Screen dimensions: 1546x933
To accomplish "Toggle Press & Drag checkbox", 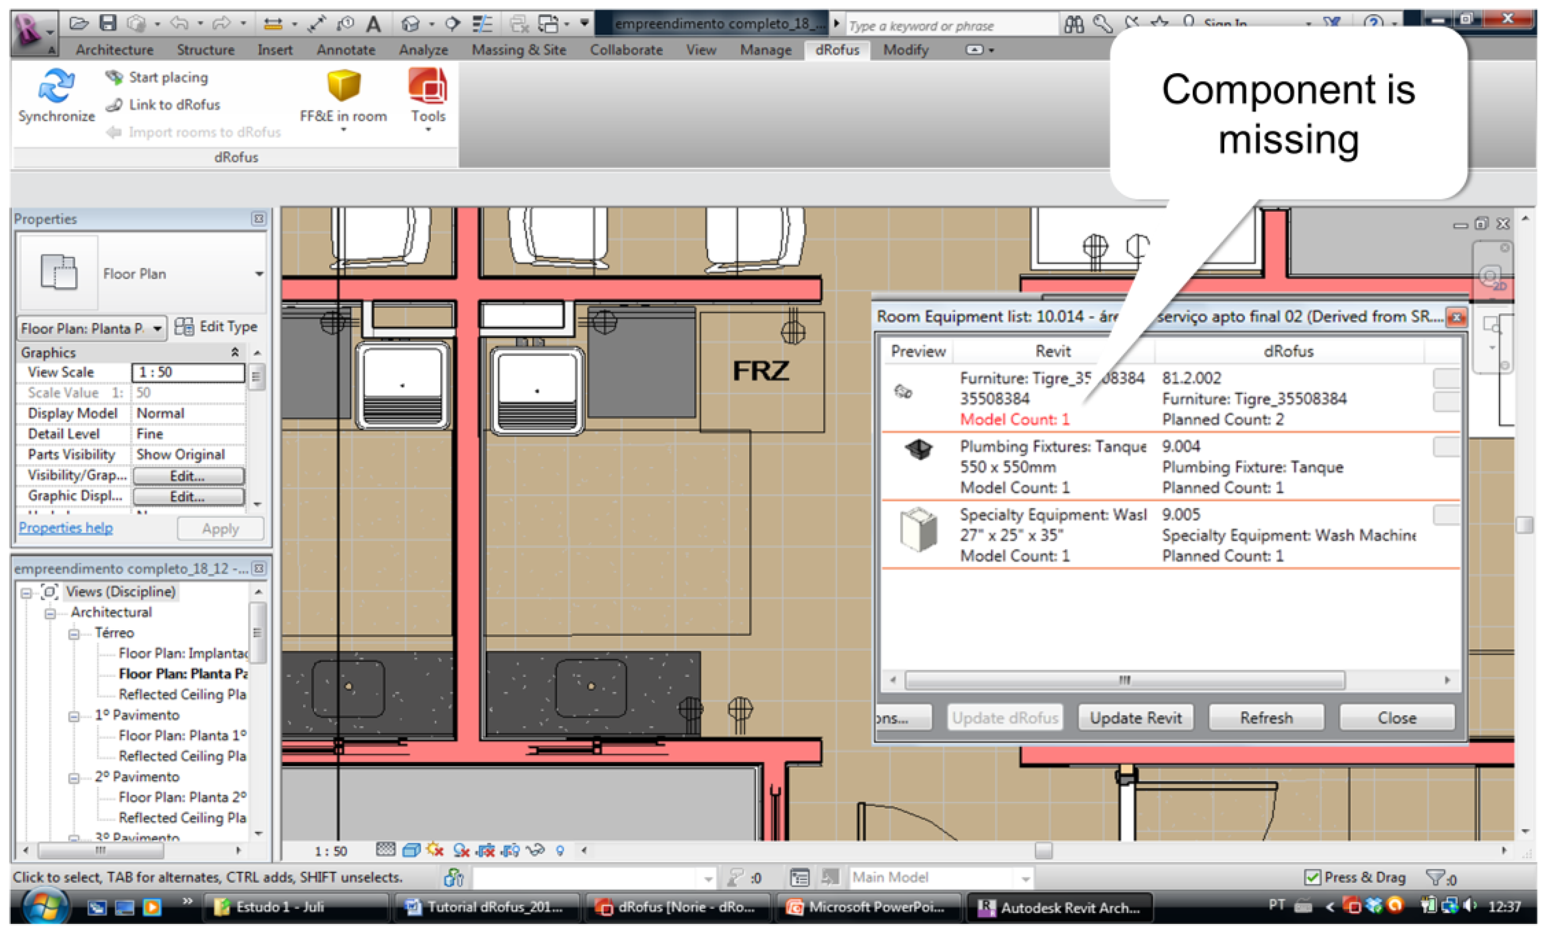I will (x=1311, y=877).
